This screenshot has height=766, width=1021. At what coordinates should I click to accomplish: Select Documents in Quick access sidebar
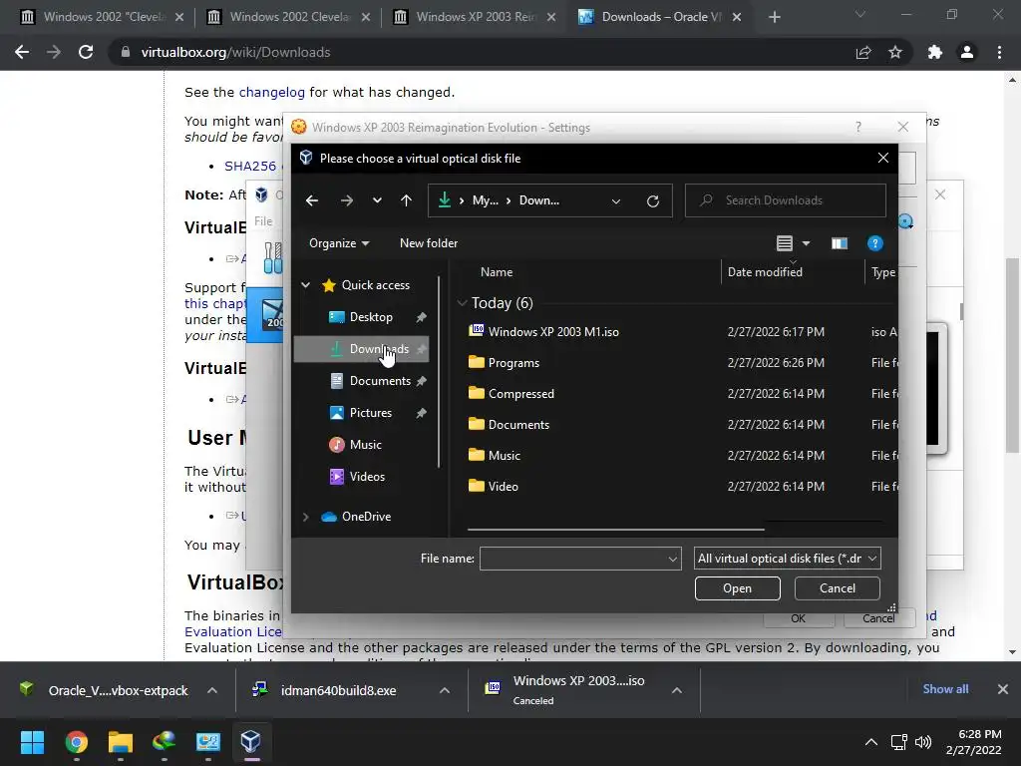coord(380,381)
